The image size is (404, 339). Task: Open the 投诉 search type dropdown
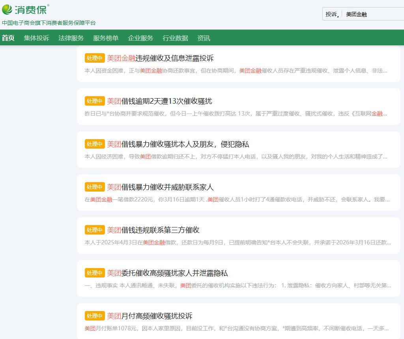pyautogui.click(x=332, y=14)
